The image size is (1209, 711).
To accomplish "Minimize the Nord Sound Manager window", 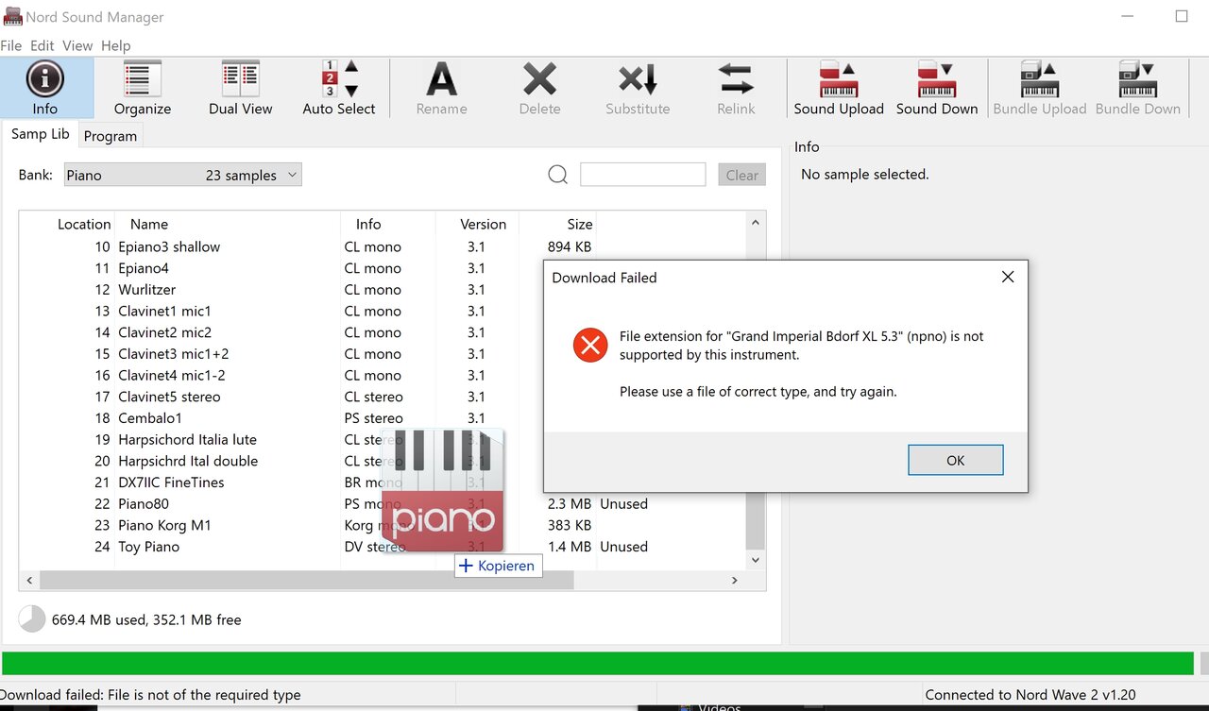I will (1129, 16).
